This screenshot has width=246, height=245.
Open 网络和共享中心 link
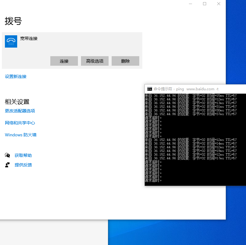tap(20, 123)
